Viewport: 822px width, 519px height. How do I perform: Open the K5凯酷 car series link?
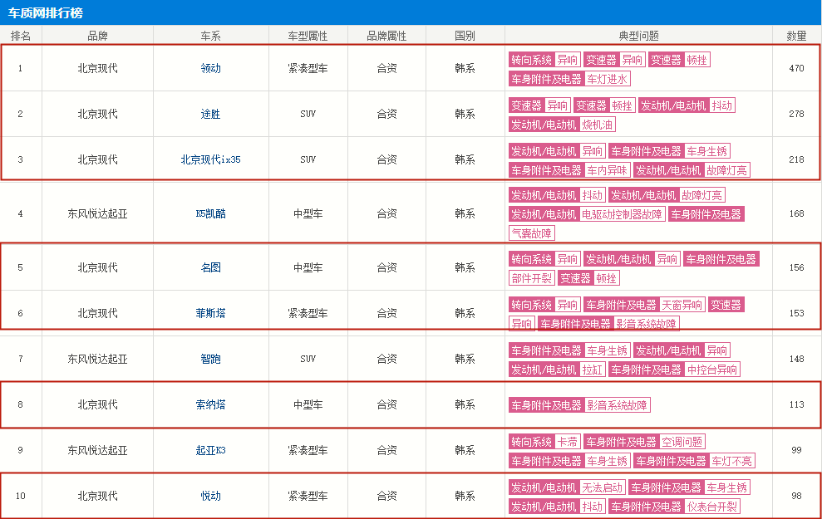click(x=211, y=213)
